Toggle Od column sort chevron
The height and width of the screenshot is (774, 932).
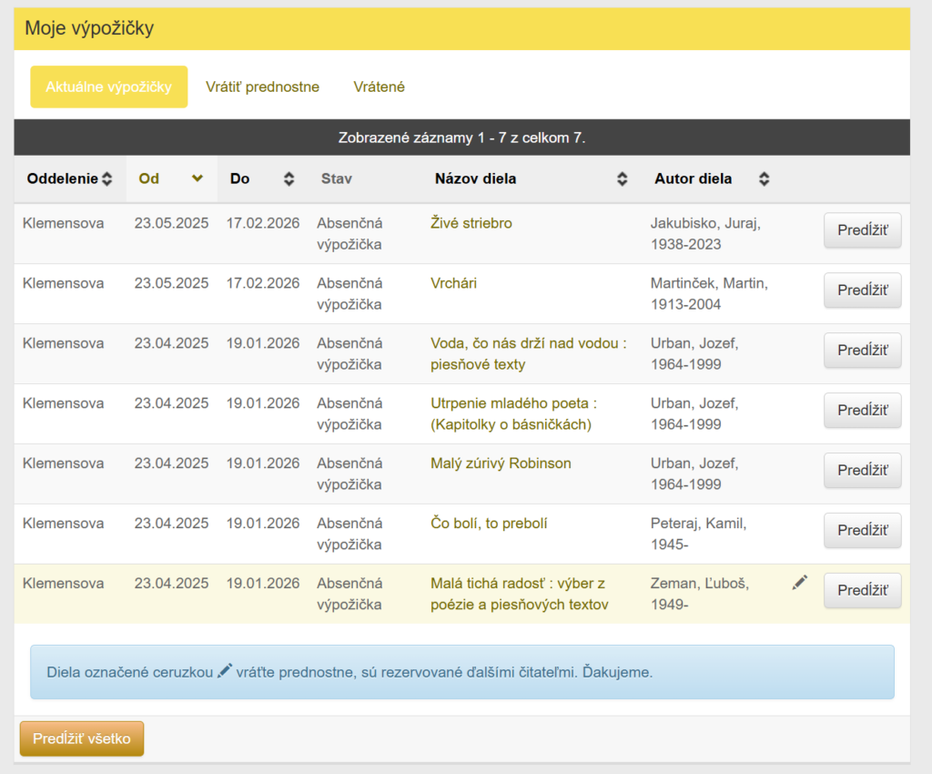(198, 178)
